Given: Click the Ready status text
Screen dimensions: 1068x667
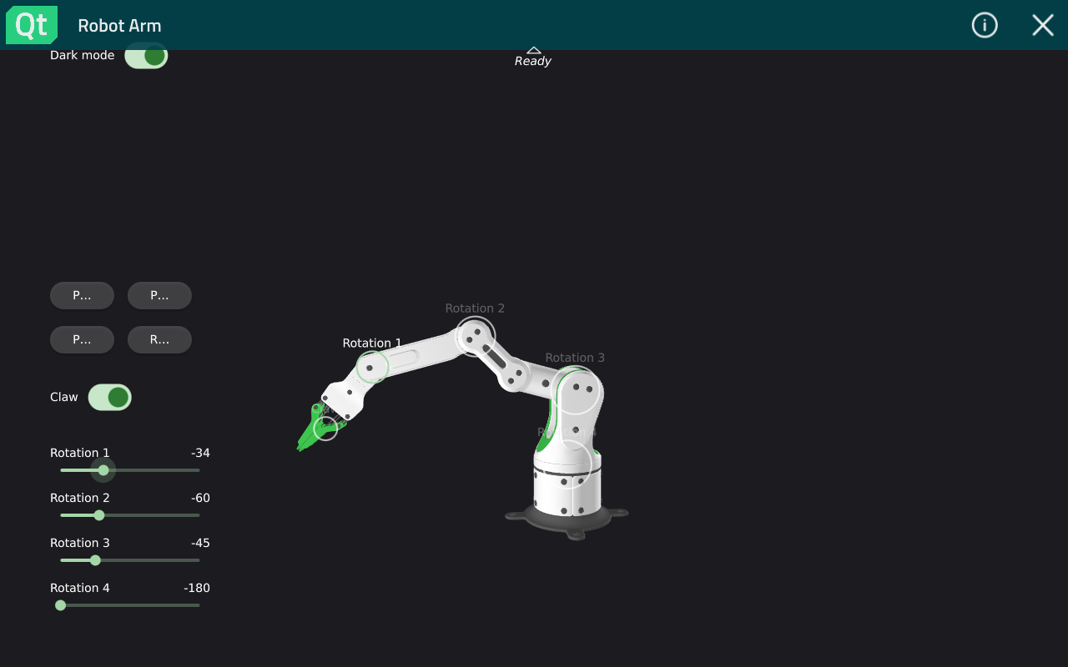Looking at the screenshot, I should pyautogui.click(x=532, y=60).
